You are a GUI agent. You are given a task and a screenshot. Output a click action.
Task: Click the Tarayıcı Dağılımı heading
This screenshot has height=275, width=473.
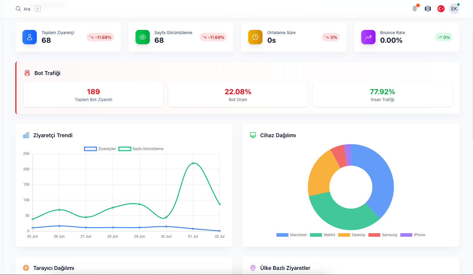(x=54, y=268)
